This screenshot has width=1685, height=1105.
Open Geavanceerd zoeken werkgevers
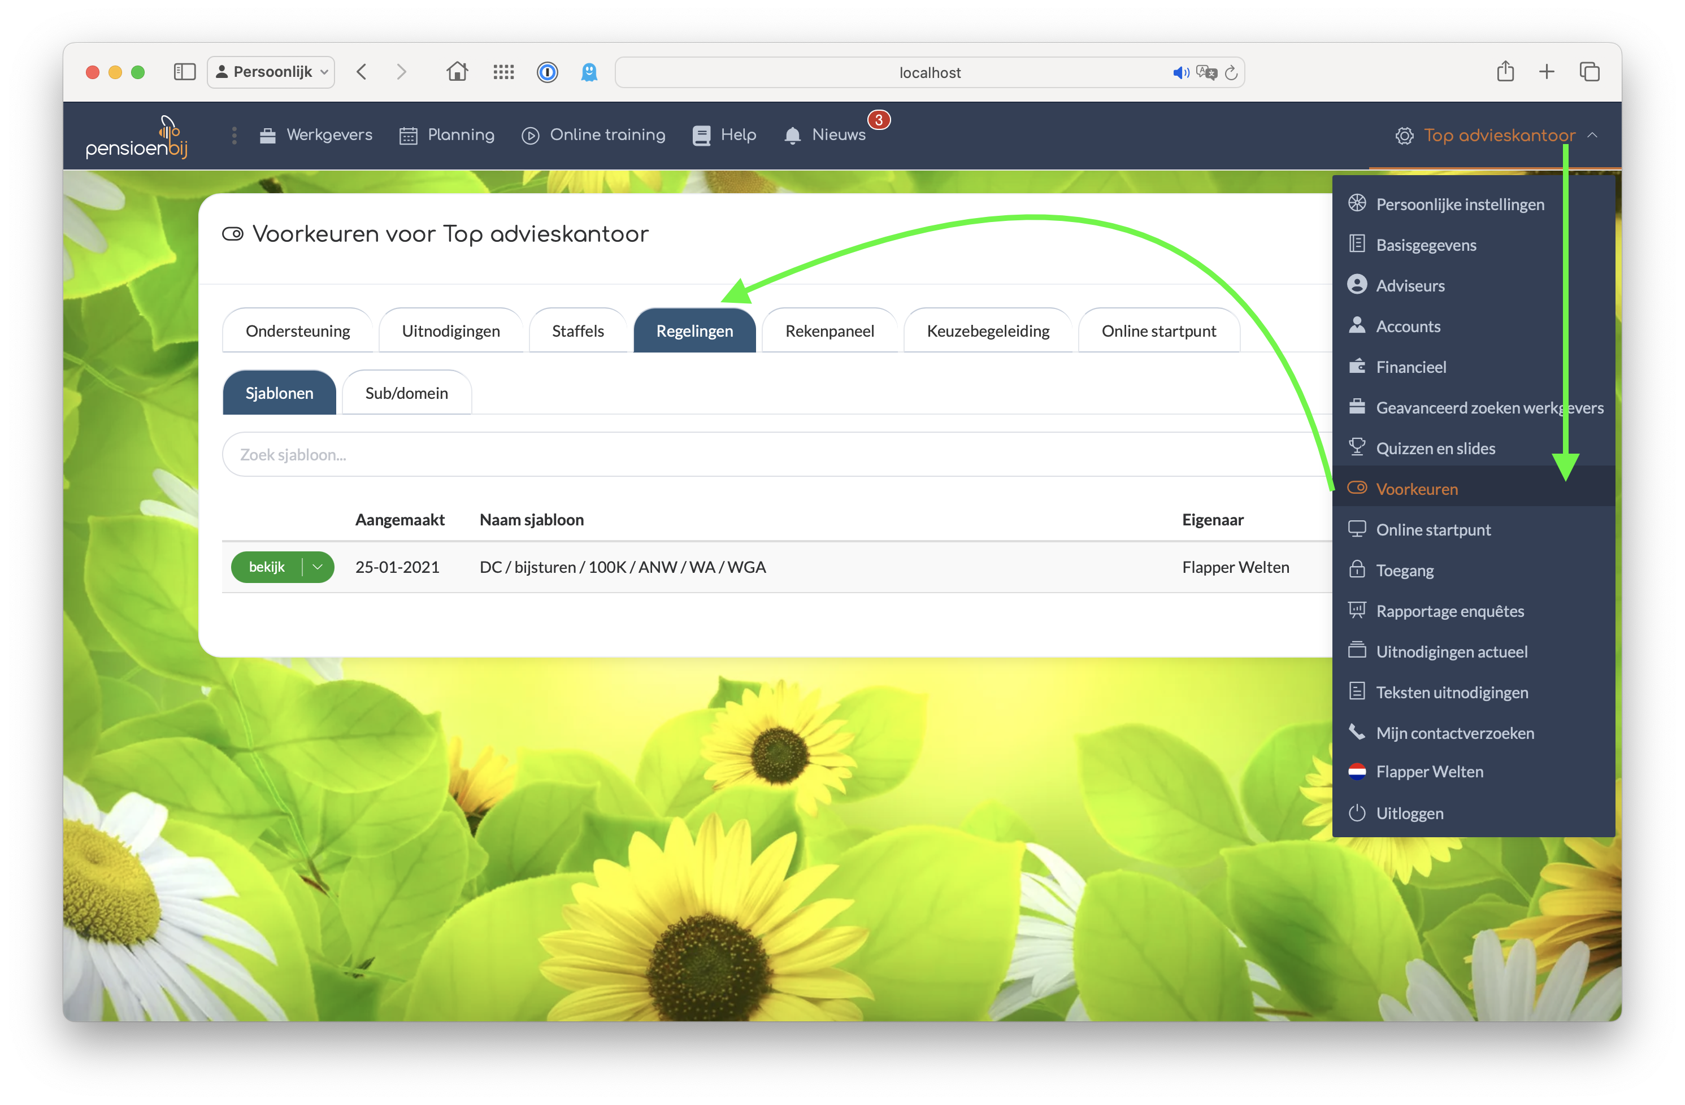(x=1473, y=408)
